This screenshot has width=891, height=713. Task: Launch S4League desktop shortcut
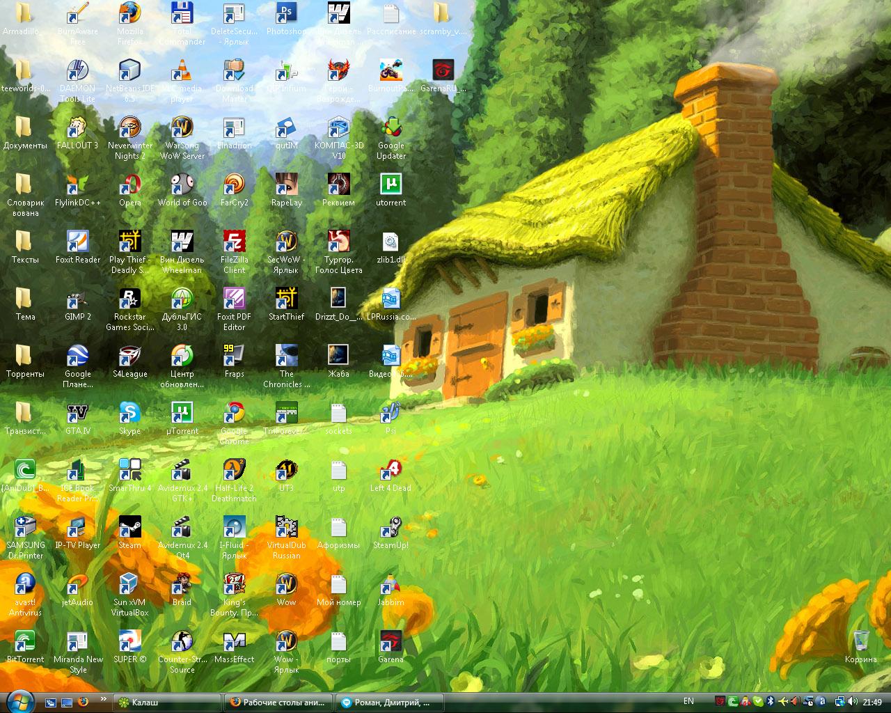point(130,361)
